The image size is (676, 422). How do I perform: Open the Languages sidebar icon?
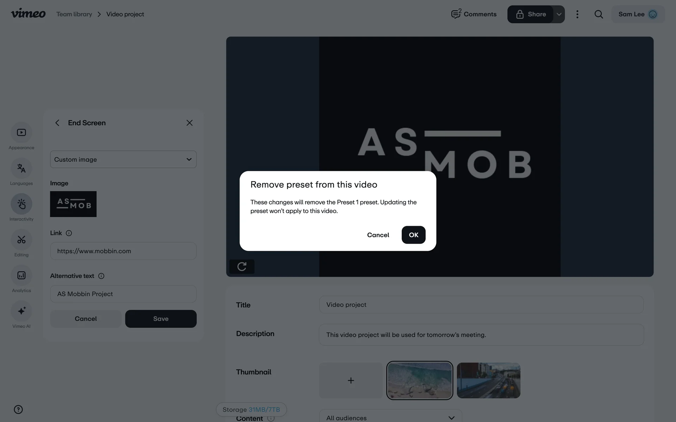[21, 168]
